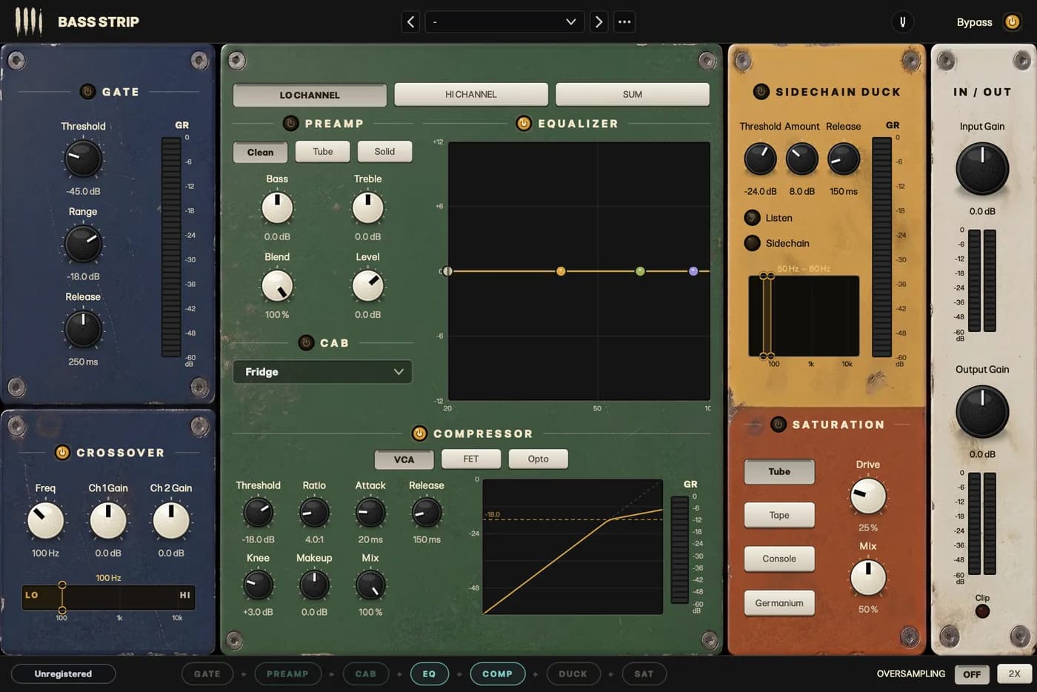Click the yellow EQ band node
Screen dimensions: 1037x692
point(561,271)
